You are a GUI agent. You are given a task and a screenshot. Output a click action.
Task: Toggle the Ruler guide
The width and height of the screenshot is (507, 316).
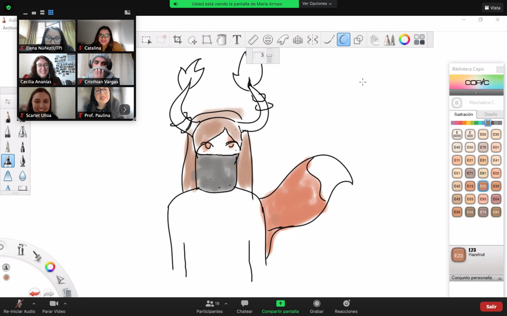[253, 40]
